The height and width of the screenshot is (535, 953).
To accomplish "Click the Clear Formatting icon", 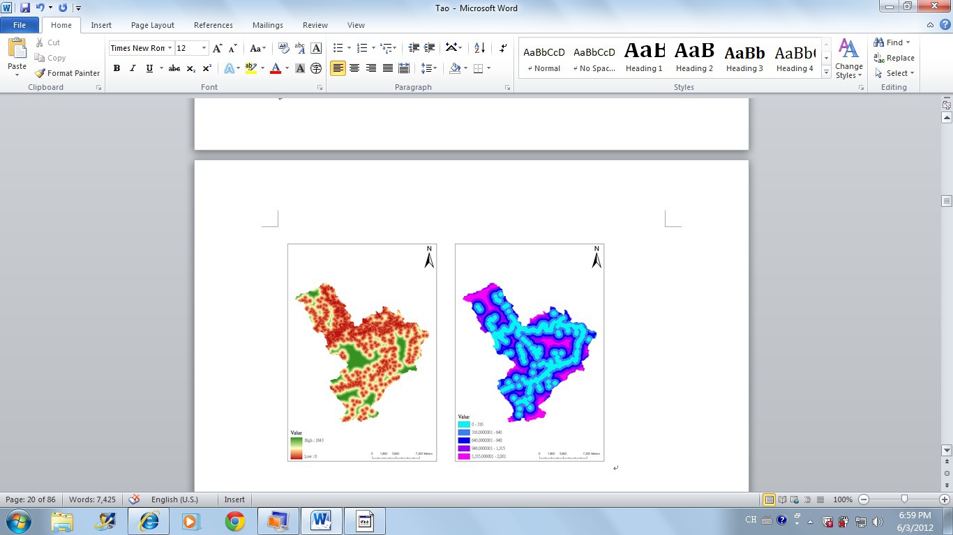I will click(x=283, y=48).
